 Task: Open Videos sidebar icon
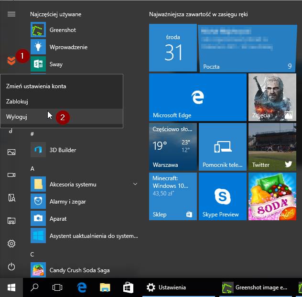coord(11,175)
